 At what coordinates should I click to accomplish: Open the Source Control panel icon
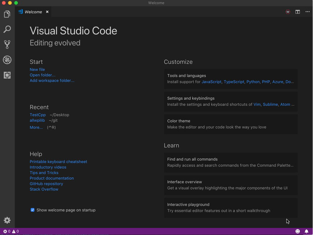click(x=7, y=44)
